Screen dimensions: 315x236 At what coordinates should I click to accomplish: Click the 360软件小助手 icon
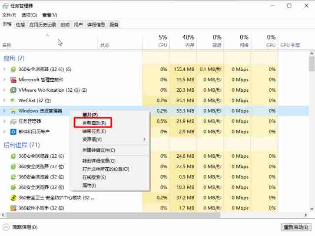coord(13,208)
